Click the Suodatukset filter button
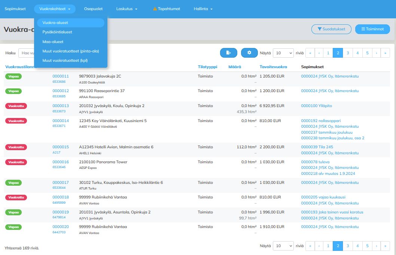 click(331, 29)
